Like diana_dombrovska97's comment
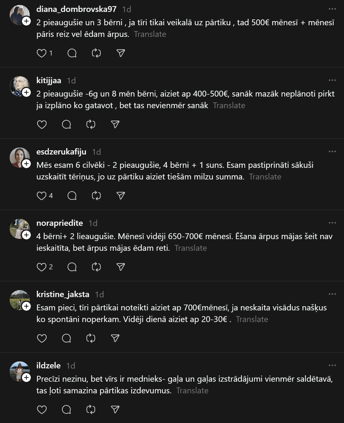 42,53
